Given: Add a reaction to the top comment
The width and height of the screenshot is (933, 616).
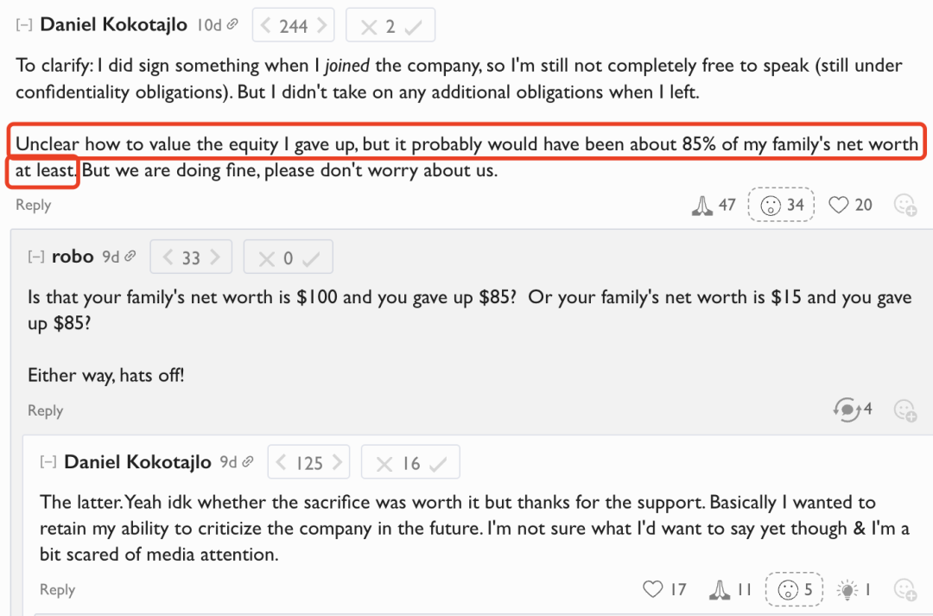Looking at the screenshot, I should [905, 205].
